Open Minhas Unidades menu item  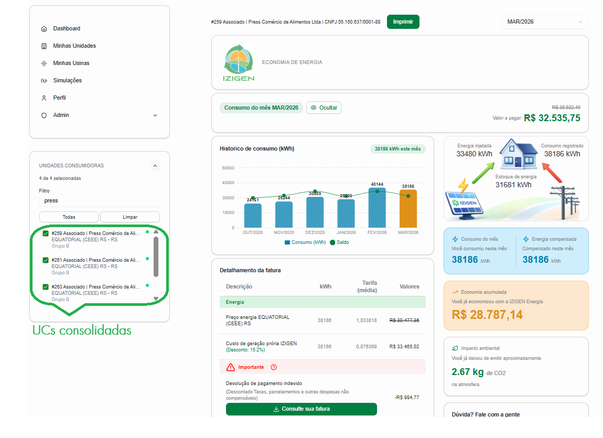click(74, 46)
